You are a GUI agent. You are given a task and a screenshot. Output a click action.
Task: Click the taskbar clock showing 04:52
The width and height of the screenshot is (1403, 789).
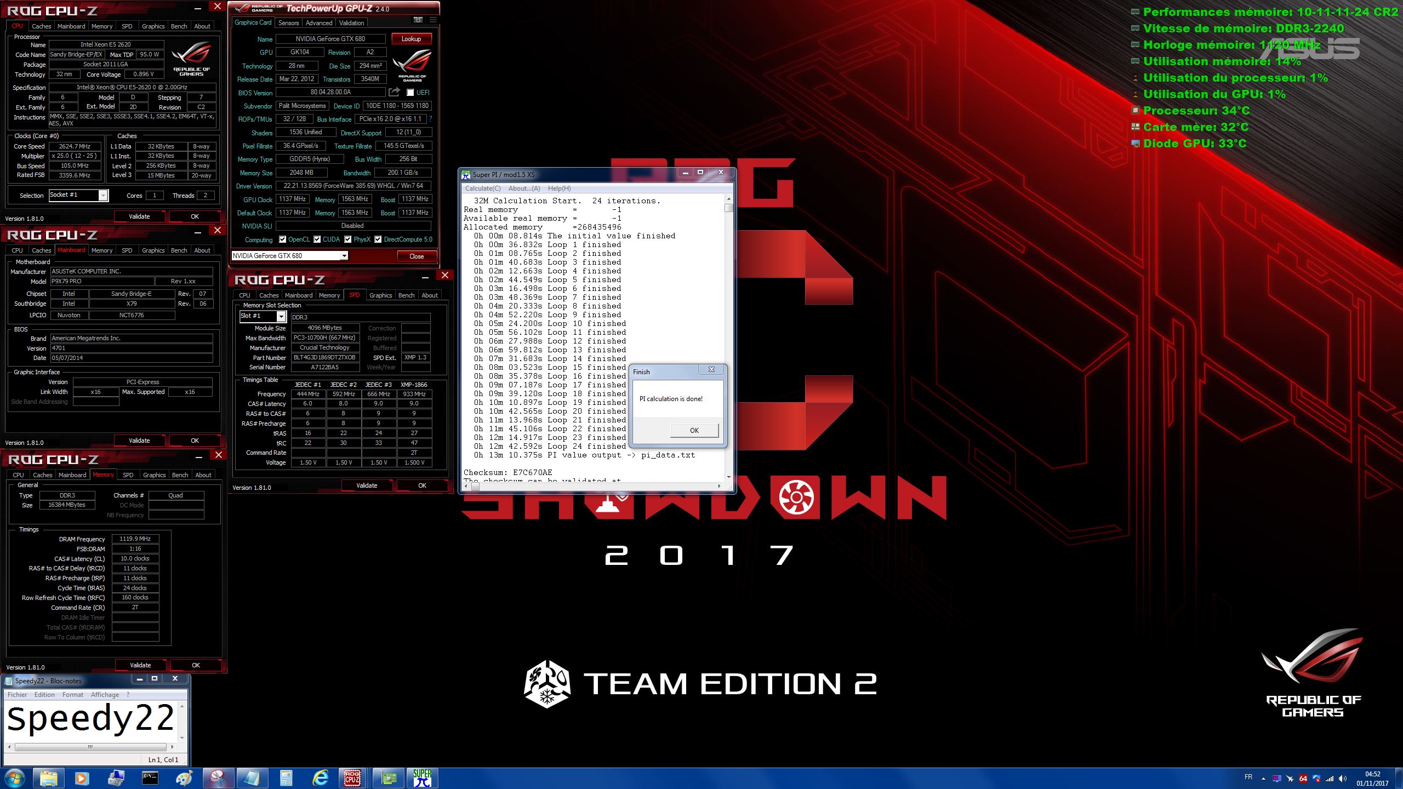1372,779
